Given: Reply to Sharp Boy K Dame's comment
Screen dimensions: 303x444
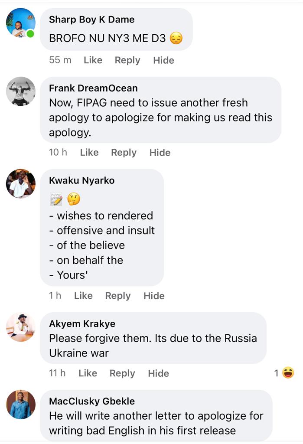Looking at the screenshot, I should pyautogui.click(x=127, y=60).
